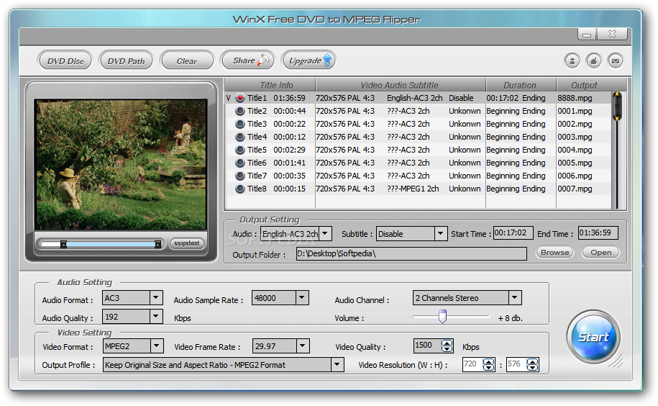Click the 8888.mpg output name
This screenshot has width=658, height=406.
(575, 98)
